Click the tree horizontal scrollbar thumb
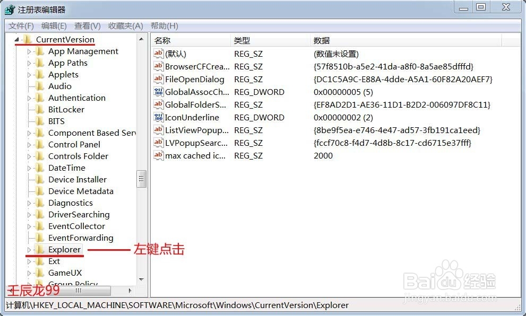 [79, 291]
